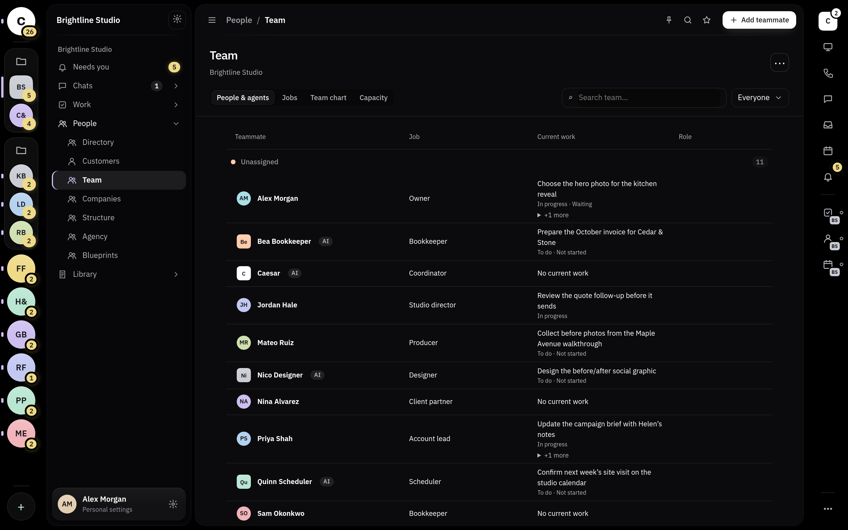
Task: Open the Jordan Hale teammate row
Action: [x=499, y=305]
